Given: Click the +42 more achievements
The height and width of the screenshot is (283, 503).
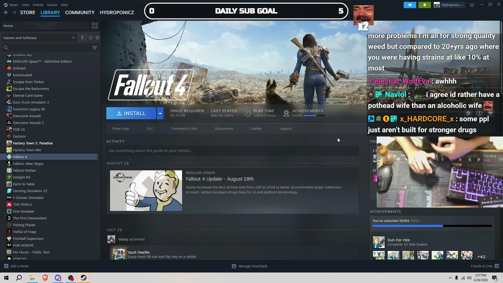Looking at the screenshot, I should 481,257.
